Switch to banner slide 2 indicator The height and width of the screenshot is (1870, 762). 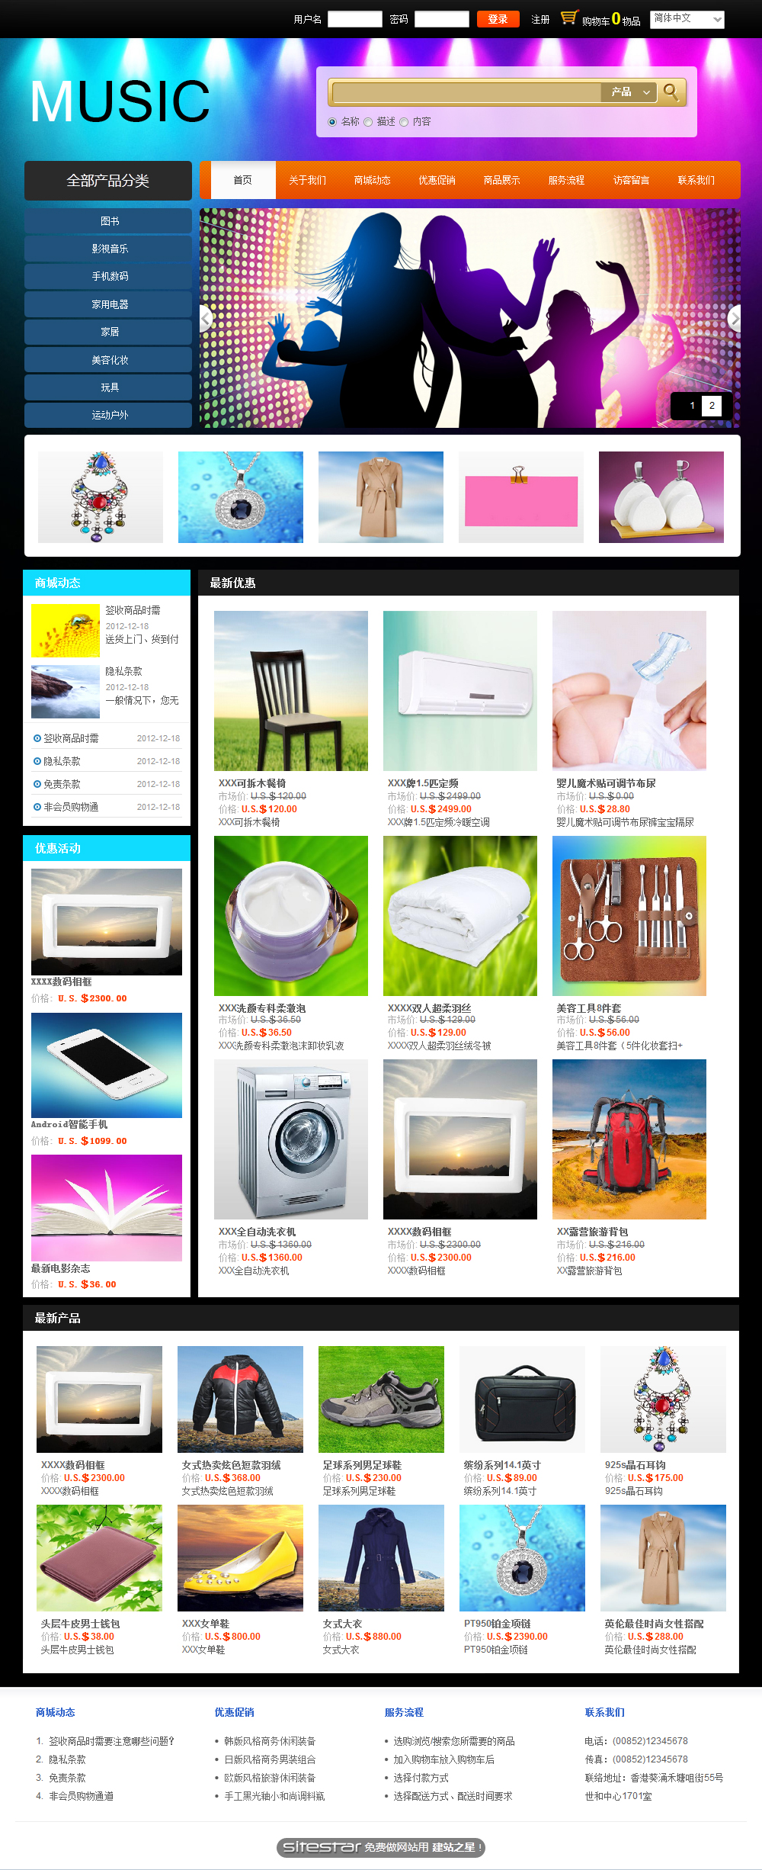click(712, 406)
